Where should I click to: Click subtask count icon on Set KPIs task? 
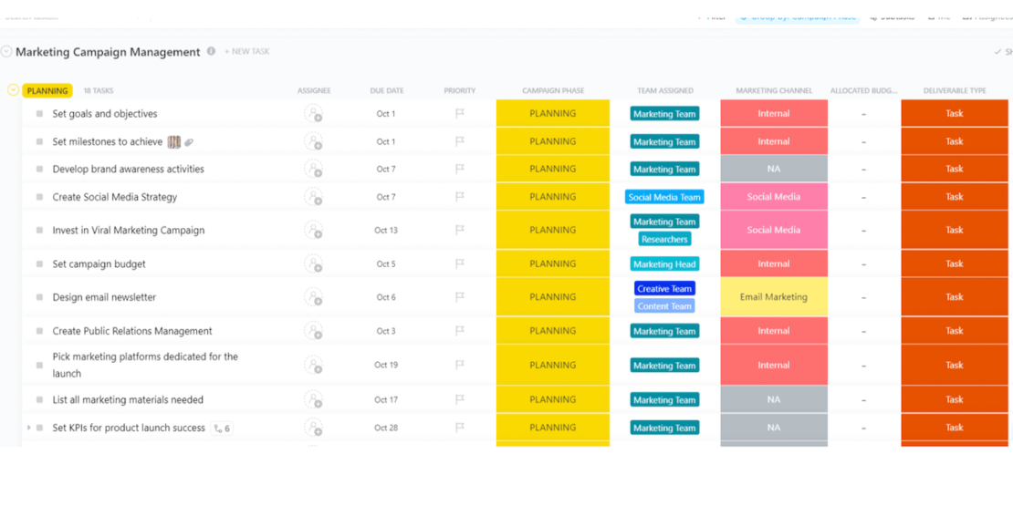(222, 428)
